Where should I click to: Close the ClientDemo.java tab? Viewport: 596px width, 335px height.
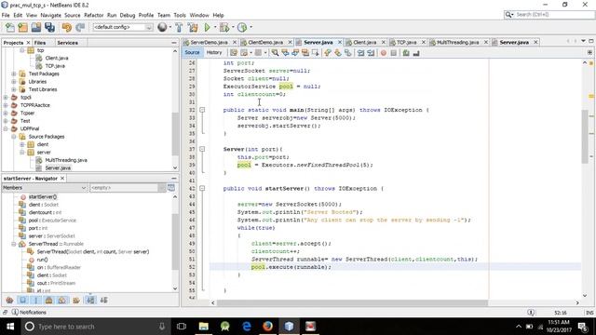(x=290, y=42)
